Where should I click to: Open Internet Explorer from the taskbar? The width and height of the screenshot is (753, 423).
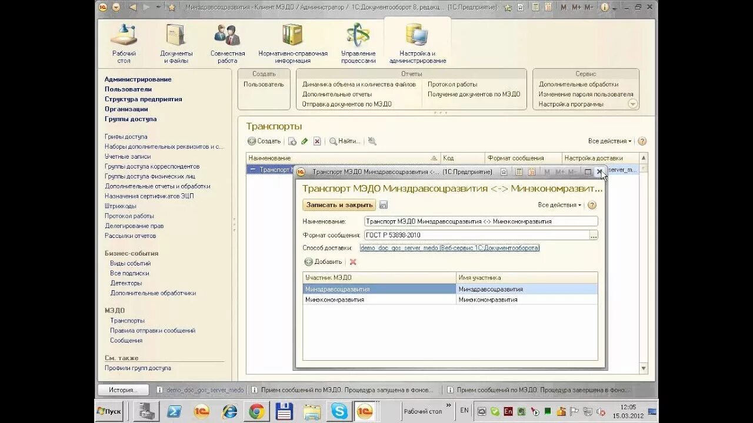(229, 411)
